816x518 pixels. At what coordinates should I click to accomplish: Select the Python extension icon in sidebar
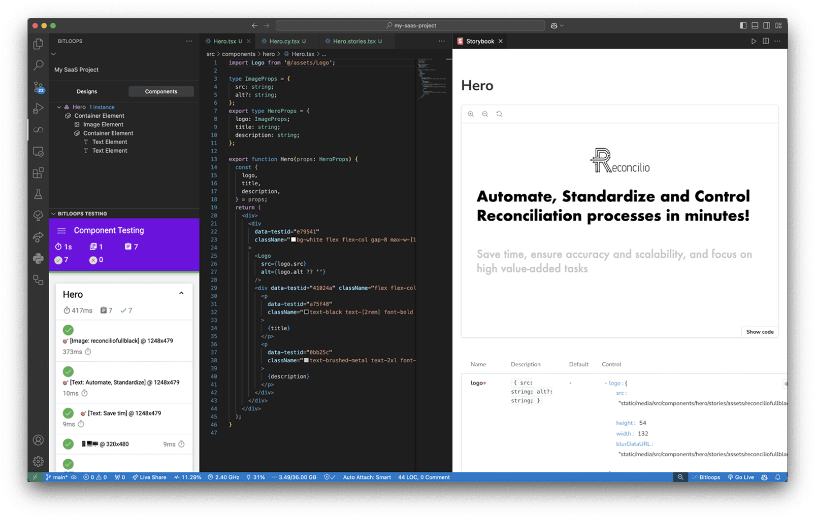pyautogui.click(x=38, y=258)
